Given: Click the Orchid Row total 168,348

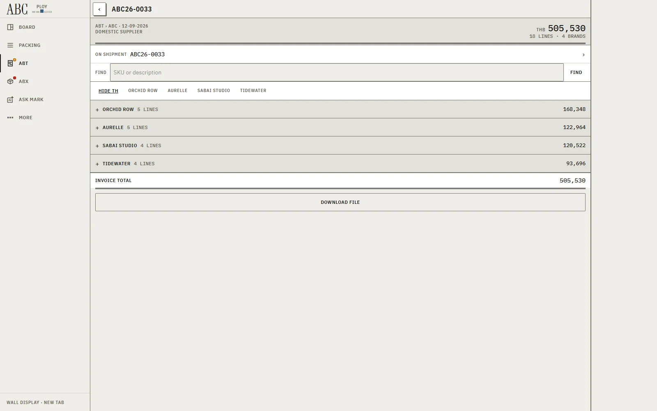Looking at the screenshot, I should click(x=574, y=109).
